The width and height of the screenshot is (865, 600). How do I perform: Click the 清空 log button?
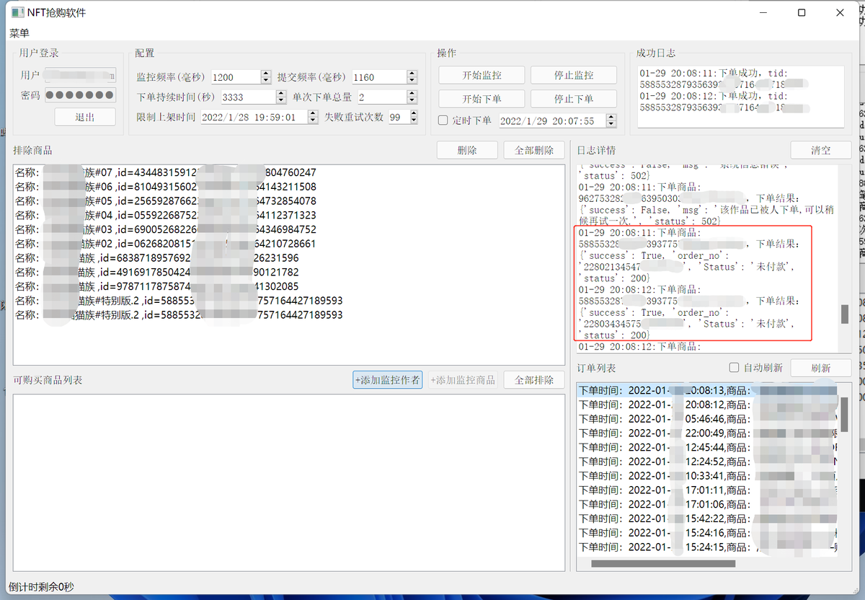click(x=820, y=150)
